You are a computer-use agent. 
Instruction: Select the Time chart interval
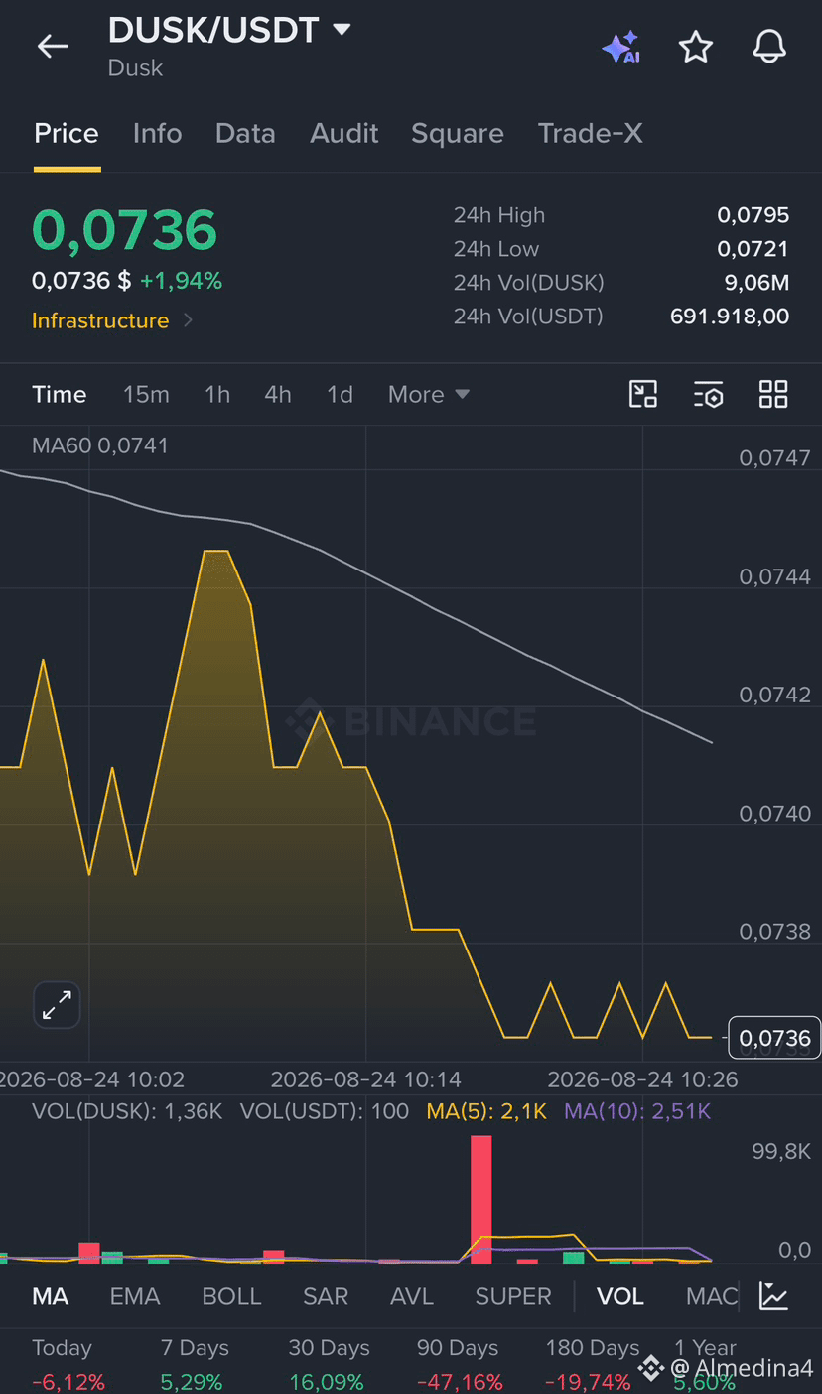tap(60, 394)
